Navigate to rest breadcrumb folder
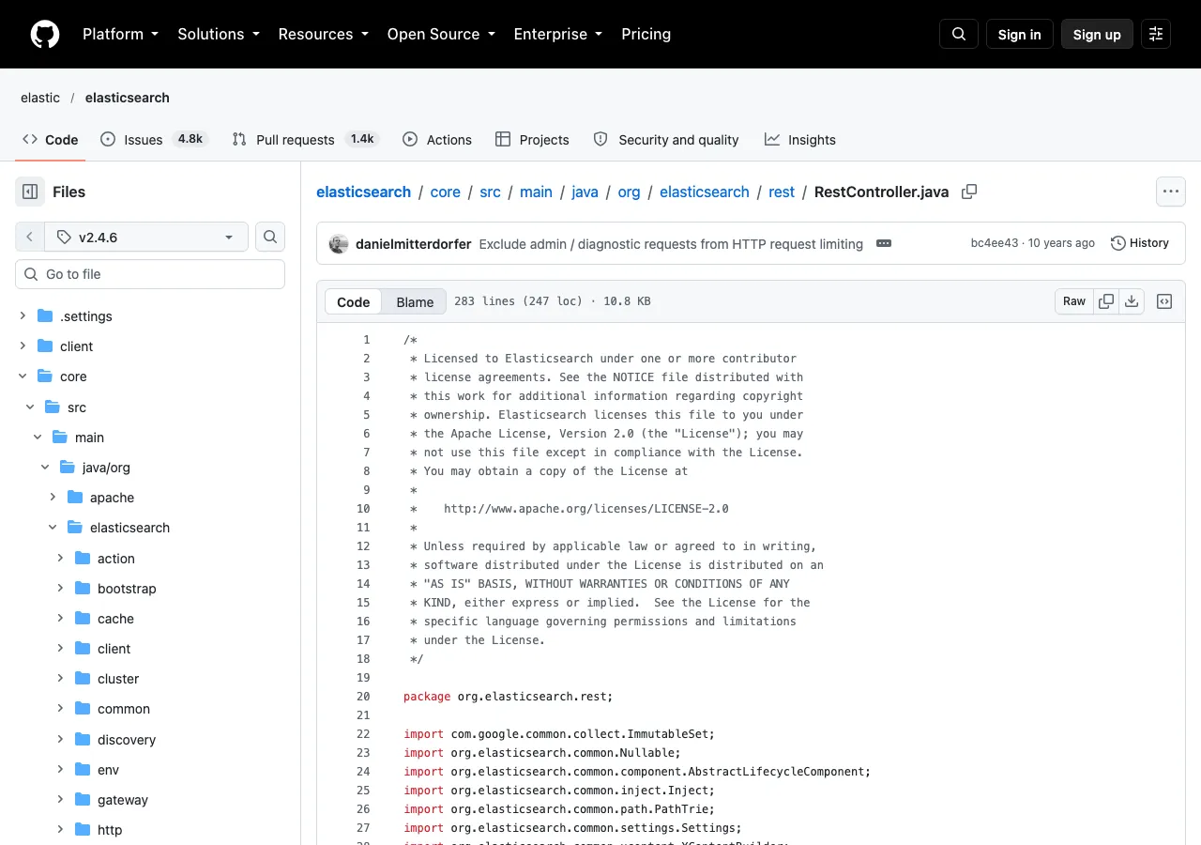 tap(782, 192)
